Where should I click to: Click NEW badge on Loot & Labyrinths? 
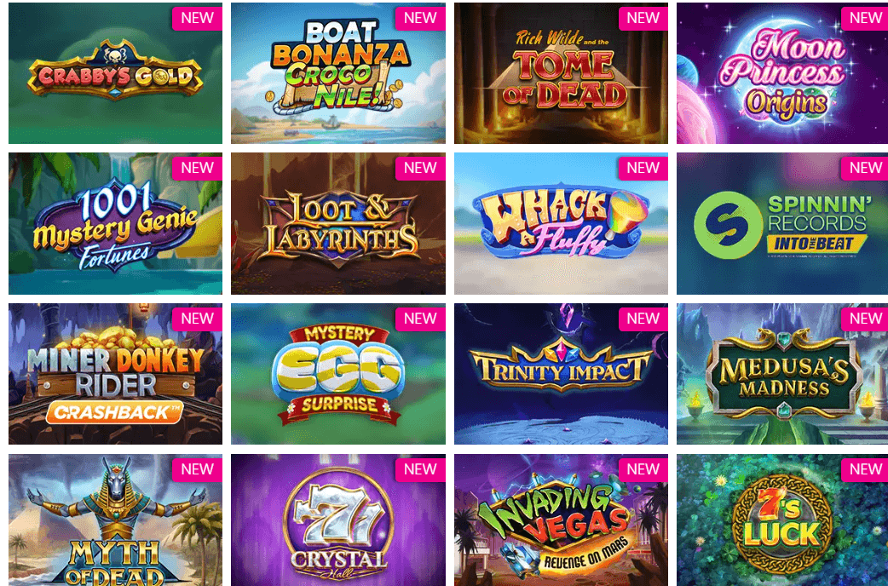pos(420,168)
